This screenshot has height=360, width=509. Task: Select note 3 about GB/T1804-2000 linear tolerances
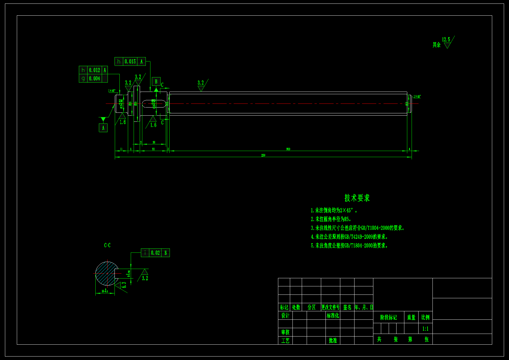click(x=358, y=228)
